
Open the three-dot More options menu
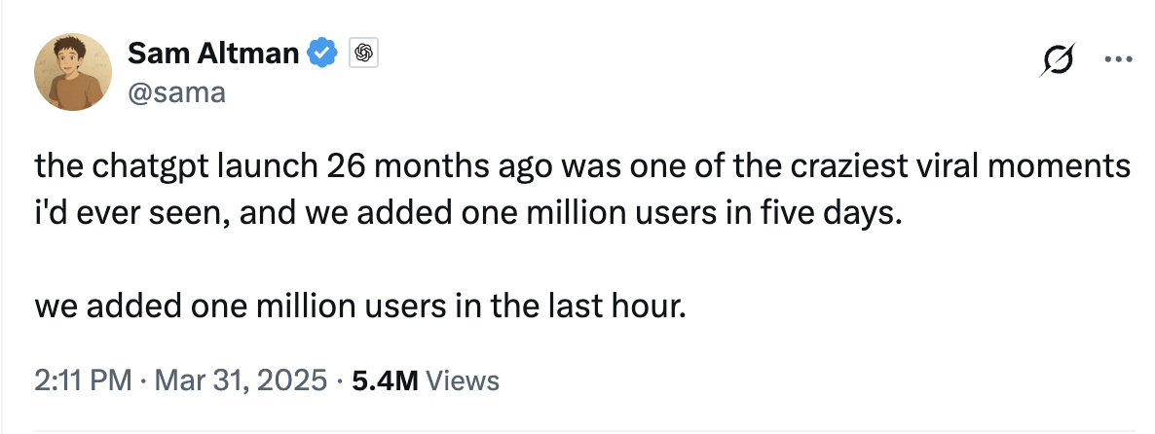pyautogui.click(x=1118, y=59)
